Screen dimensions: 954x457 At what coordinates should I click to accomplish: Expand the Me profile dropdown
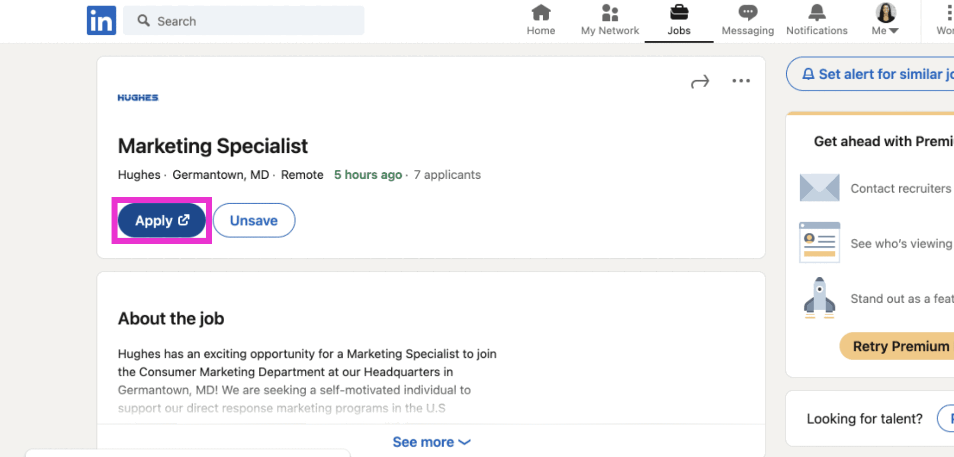pos(886,20)
